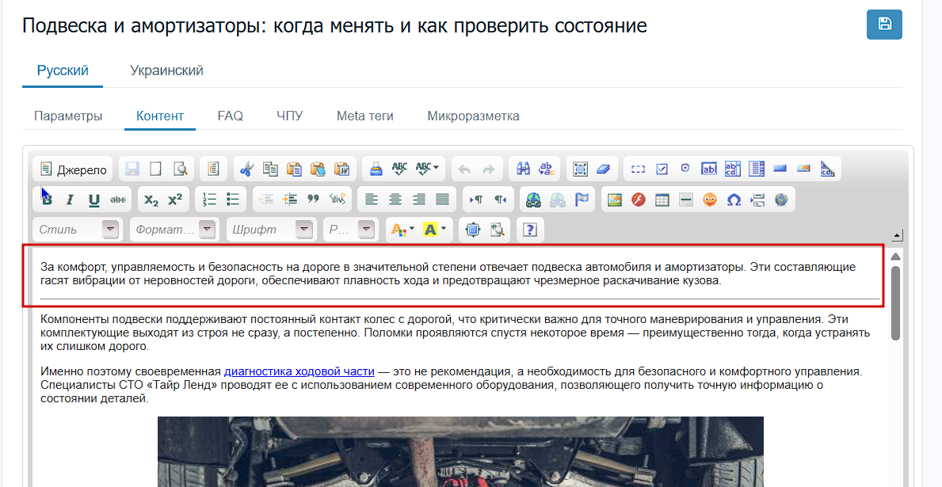Switch to the Украинский language tab

pos(166,70)
